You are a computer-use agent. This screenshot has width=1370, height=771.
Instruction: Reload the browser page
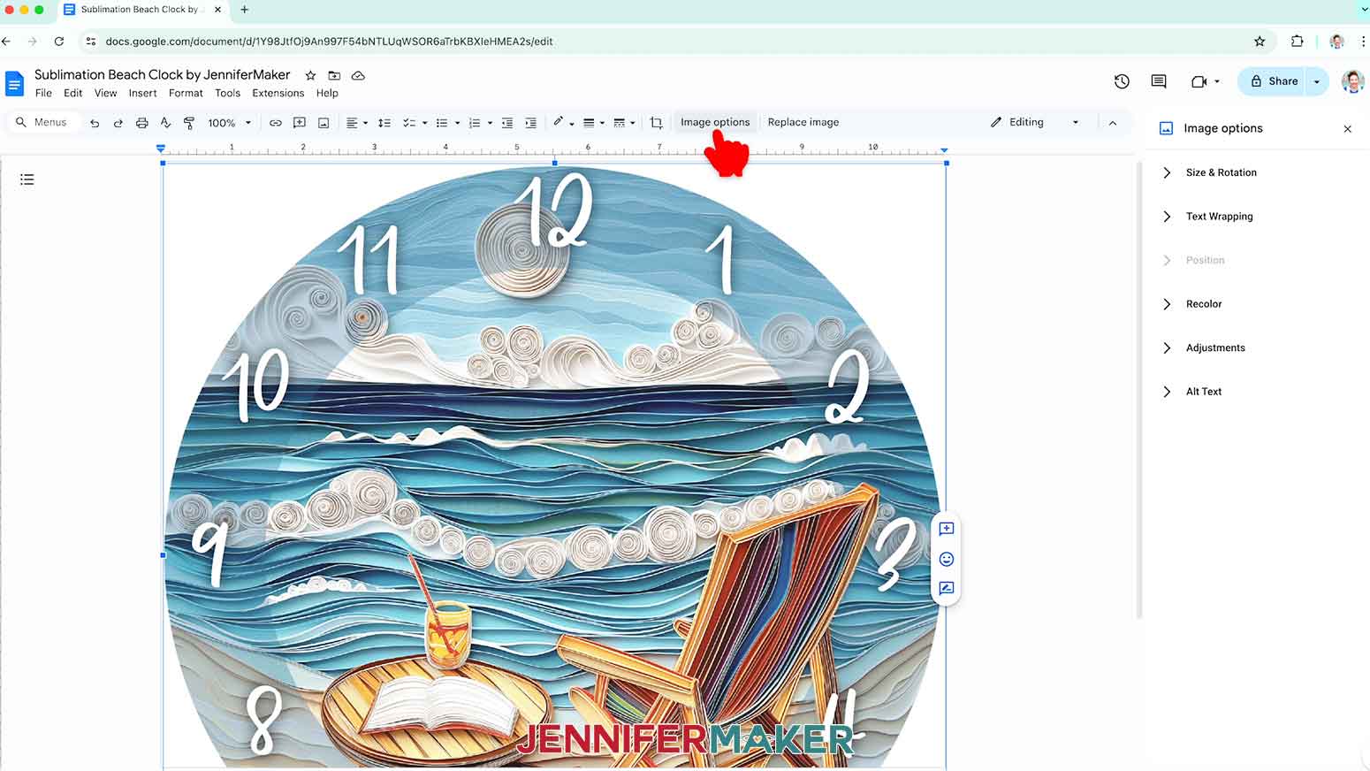coord(59,41)
